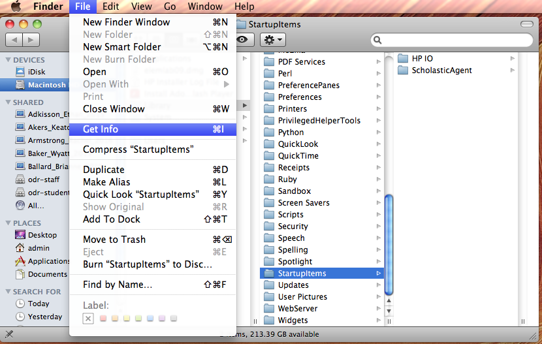Choose Make Alias menu item

point(153,182)
